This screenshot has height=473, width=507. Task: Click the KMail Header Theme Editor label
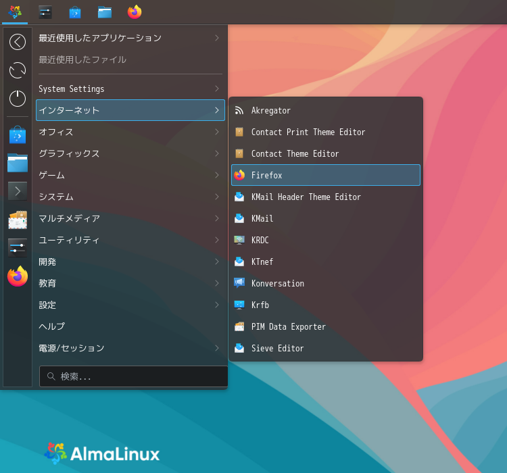(x=306, y=197)
